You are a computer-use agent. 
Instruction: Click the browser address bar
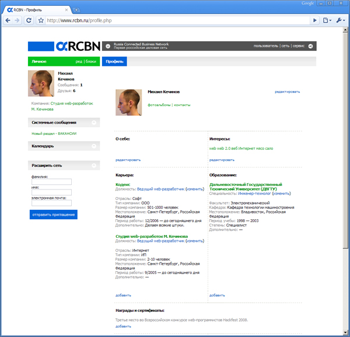pyautogui.click(x=177, y=20)
